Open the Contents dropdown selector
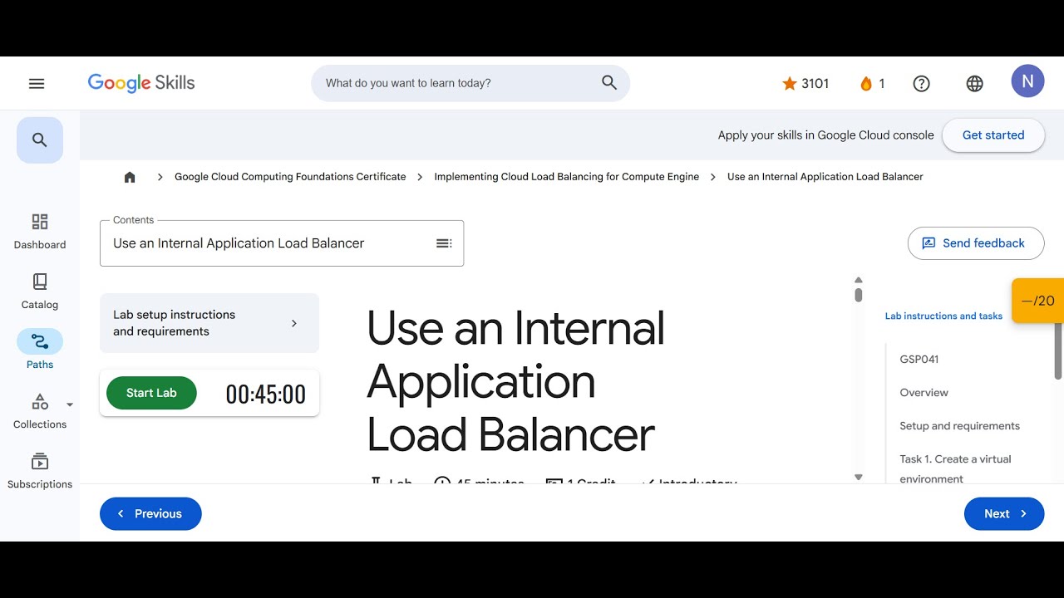Image resolution: width=1064 pixels, height=598 pixels. 282,243
